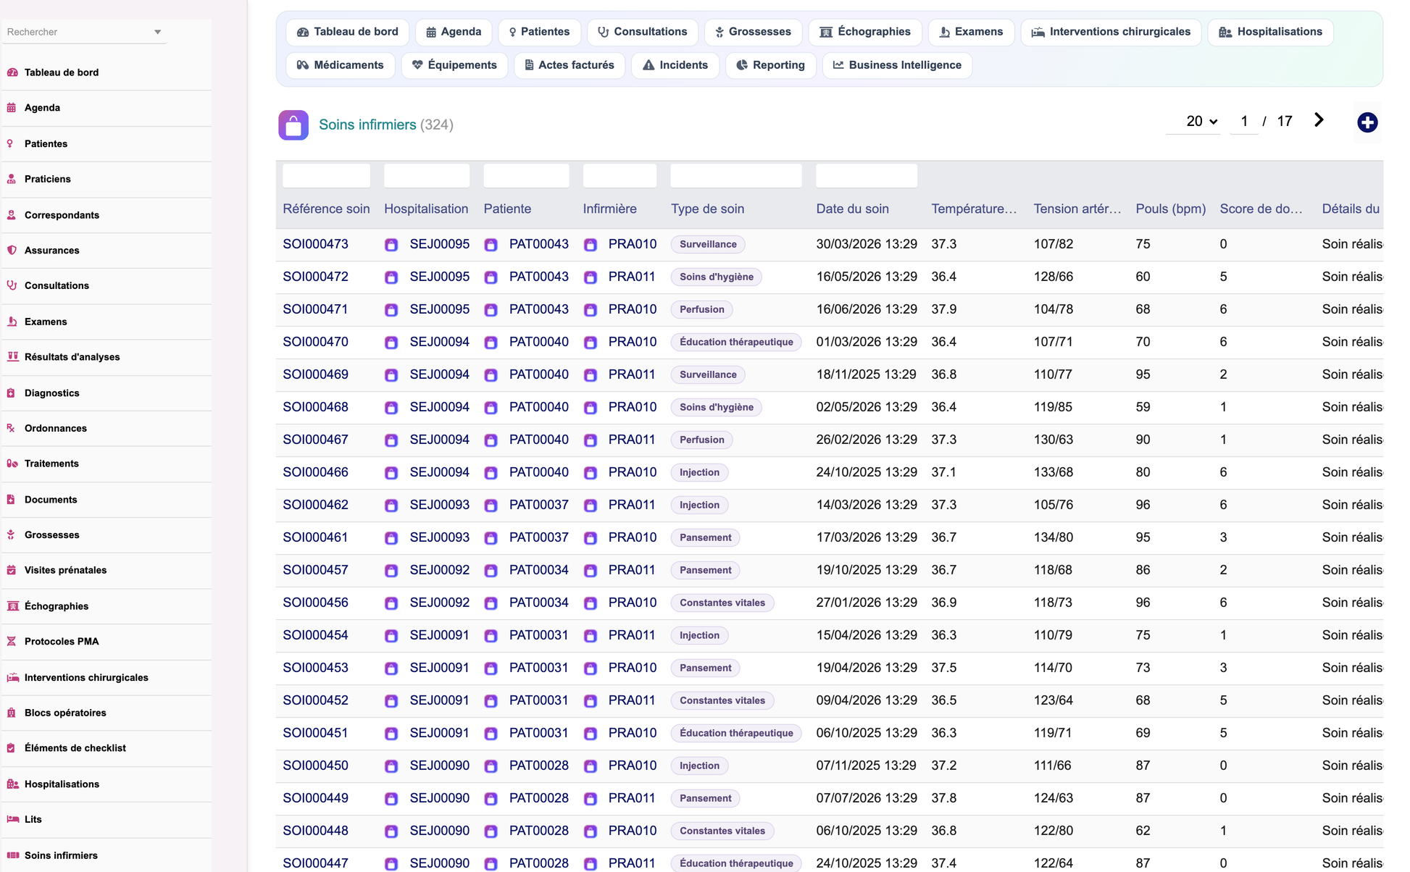Click the Assurances shield icon
The width and height of the screenshot is (1410, 872).
12,250
